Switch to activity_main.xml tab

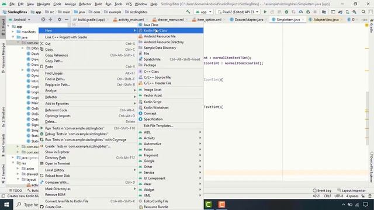131,19
